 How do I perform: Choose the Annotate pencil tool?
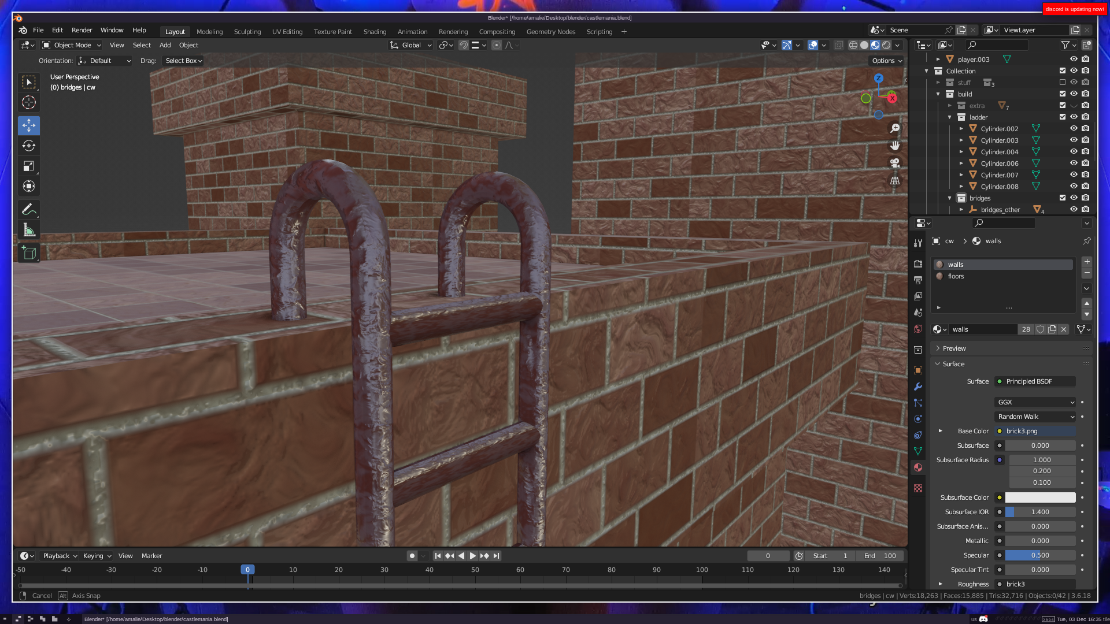click(29, 209)
